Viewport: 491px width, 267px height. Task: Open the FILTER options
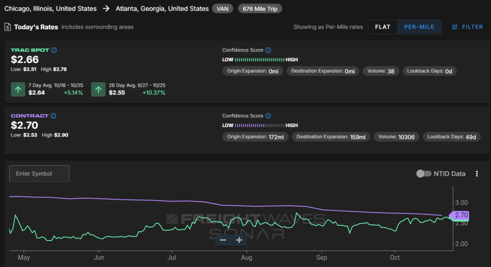[x=467, y=27]
